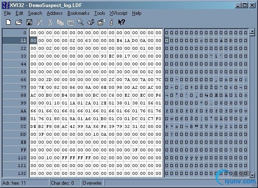The width and height of the screenshot is (258, 188).
Task: Click the XVI32 application icon in title bar
Action: 5,5
